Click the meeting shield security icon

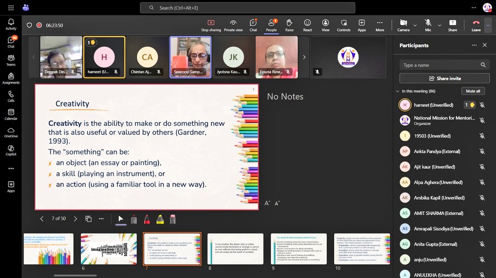coord(29,25)
